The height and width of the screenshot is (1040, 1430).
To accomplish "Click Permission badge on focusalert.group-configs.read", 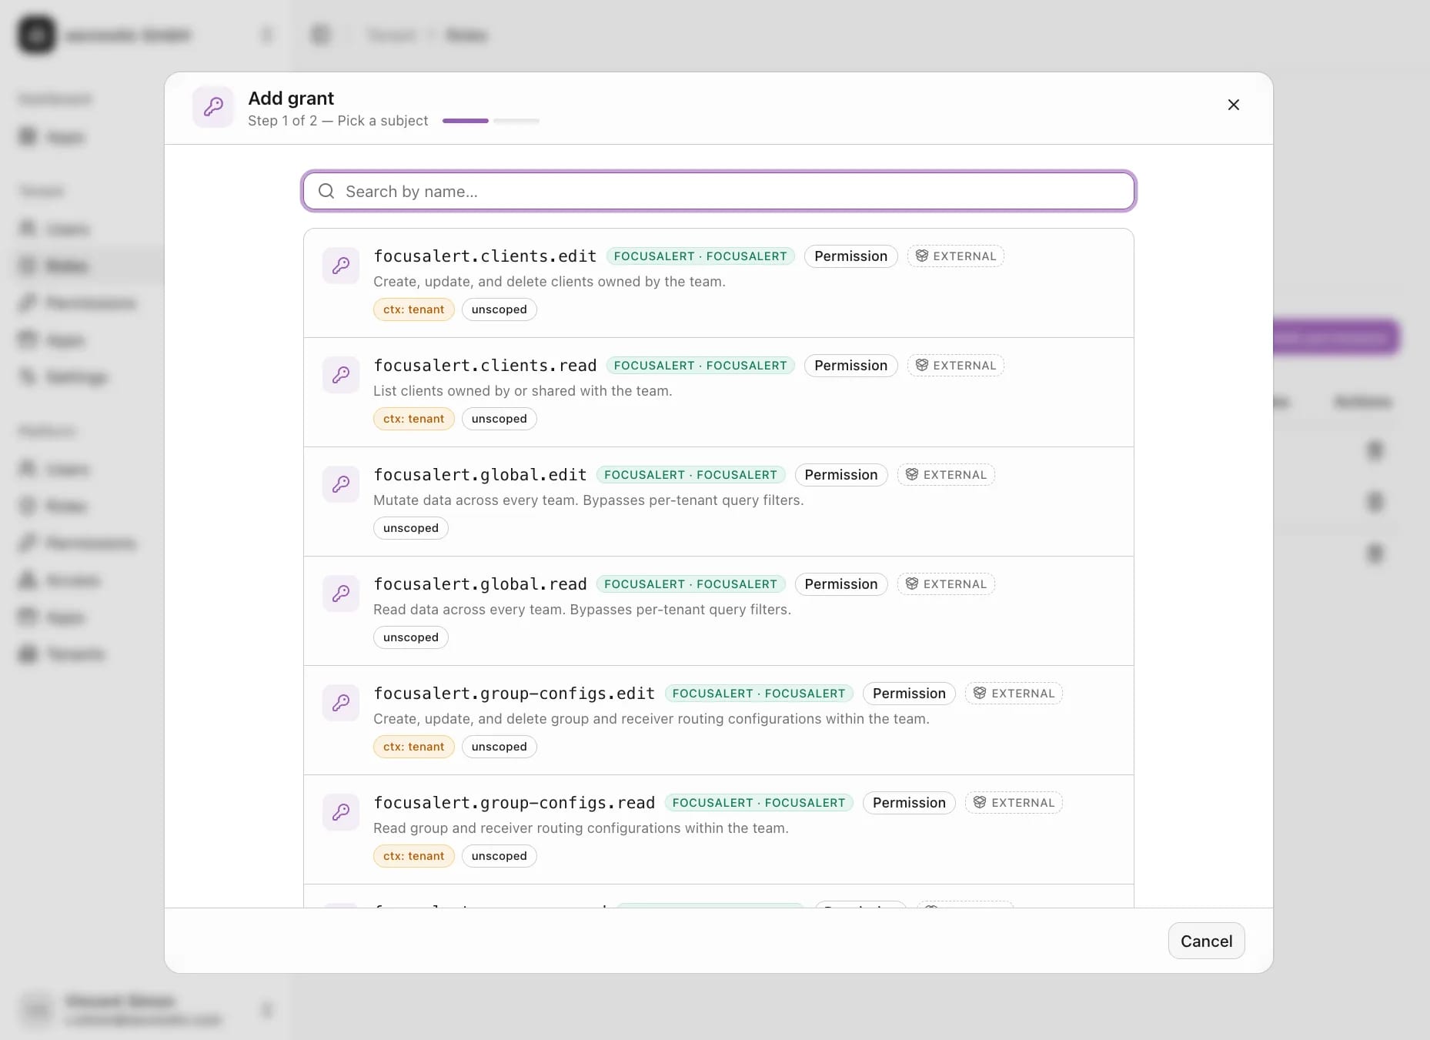I will click(x=909, y=803).
